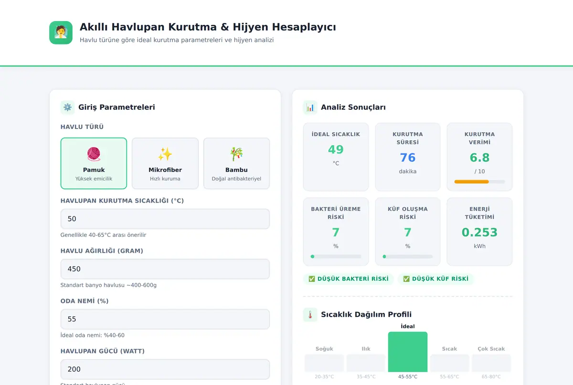This screenshot has width=573, height=385.
Task: Click the gear icon beside Giriş Parametreleri
Action: coord(67,107)
